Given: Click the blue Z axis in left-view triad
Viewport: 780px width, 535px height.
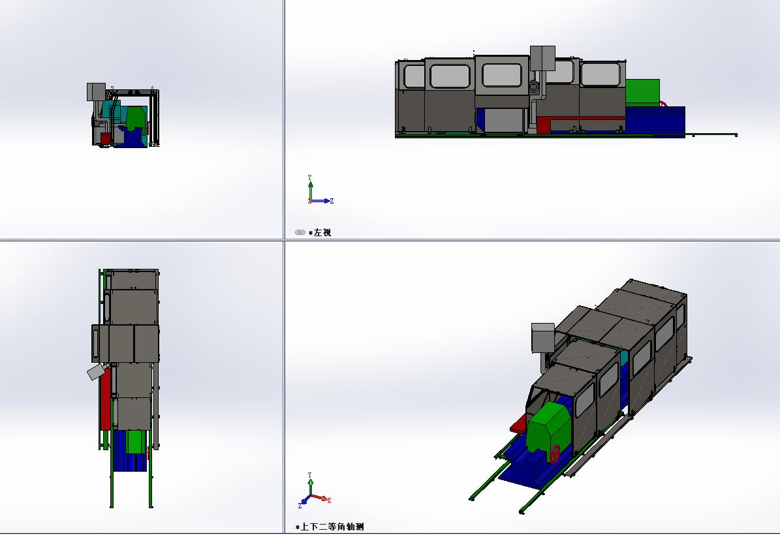Looking at the screenshot, I should pyautogui.click(x=323, y=201).
